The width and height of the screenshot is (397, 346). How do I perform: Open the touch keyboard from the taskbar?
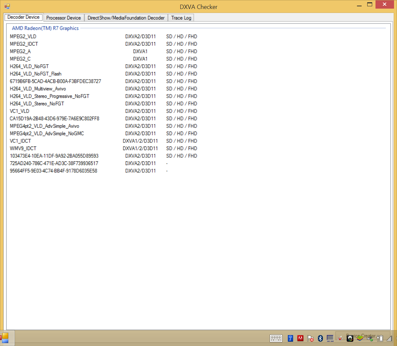tap(276, 338)
